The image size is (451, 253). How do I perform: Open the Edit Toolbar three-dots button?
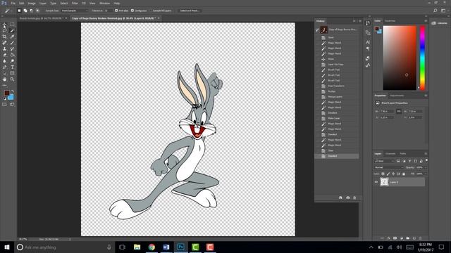[4, 85]
